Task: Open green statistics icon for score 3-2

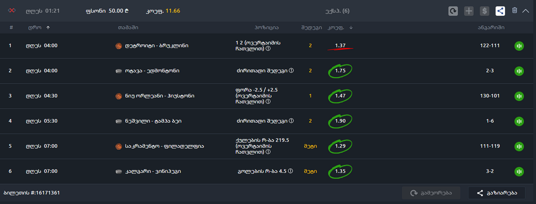Action: coord(519,171)
